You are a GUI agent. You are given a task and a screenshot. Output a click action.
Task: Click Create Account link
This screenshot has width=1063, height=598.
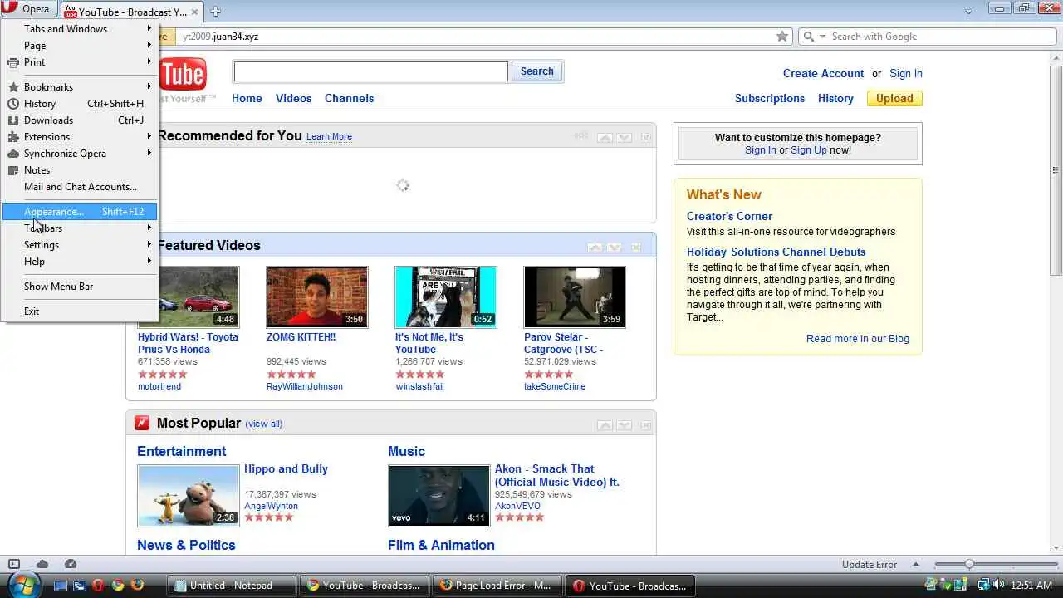pos(823,73)
